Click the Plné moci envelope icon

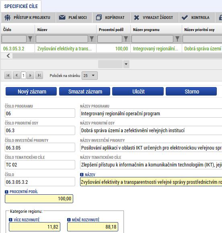(62, 17)
